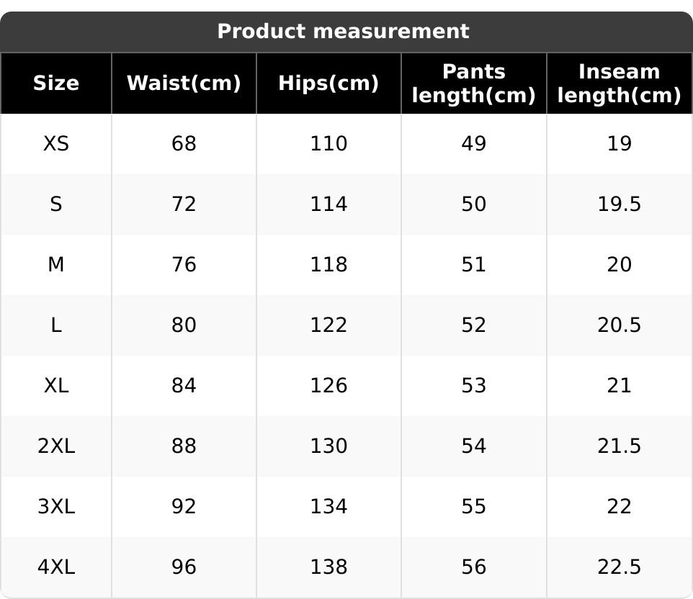
Task: Select the waist value 96
Action: [x=184, y=567]
